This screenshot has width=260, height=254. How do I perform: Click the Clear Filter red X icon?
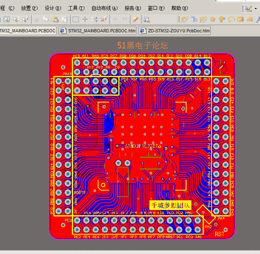(104, 19)
